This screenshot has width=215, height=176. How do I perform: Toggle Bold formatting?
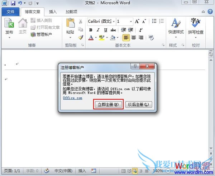91,30
